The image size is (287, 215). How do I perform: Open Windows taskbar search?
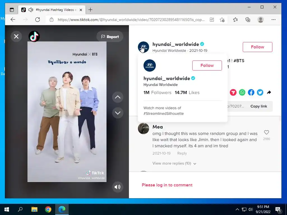coord(20,209)
